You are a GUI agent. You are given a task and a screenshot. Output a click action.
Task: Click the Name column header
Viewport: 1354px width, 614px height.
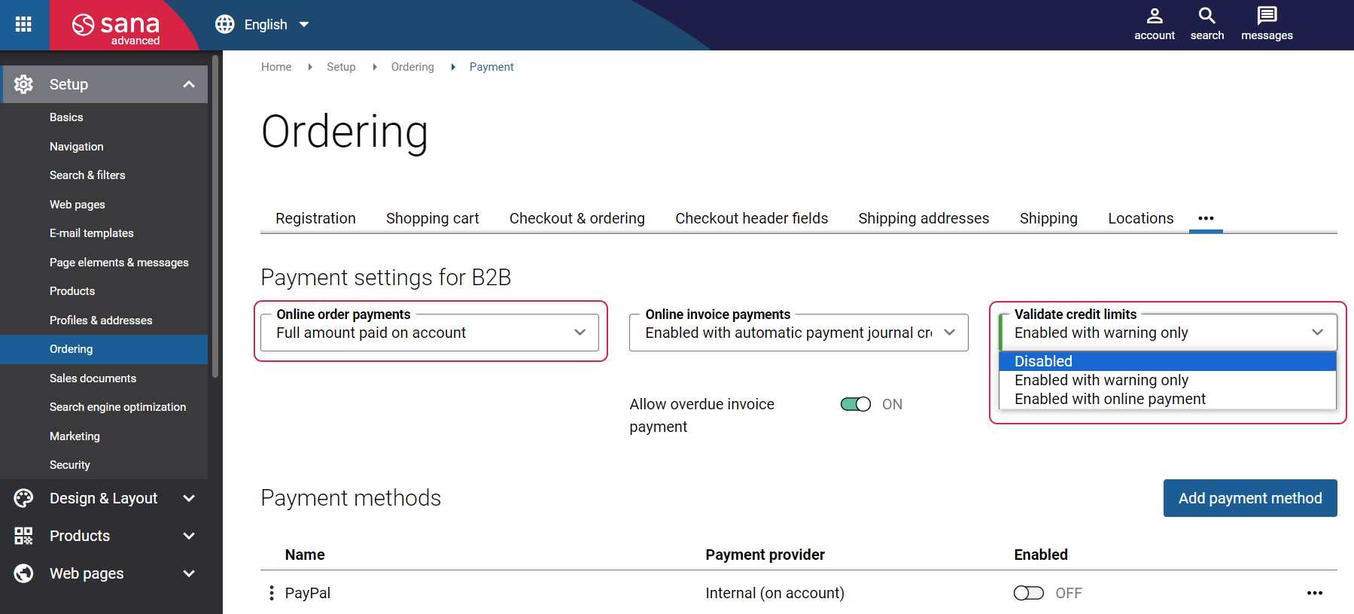tap(305, 555)
